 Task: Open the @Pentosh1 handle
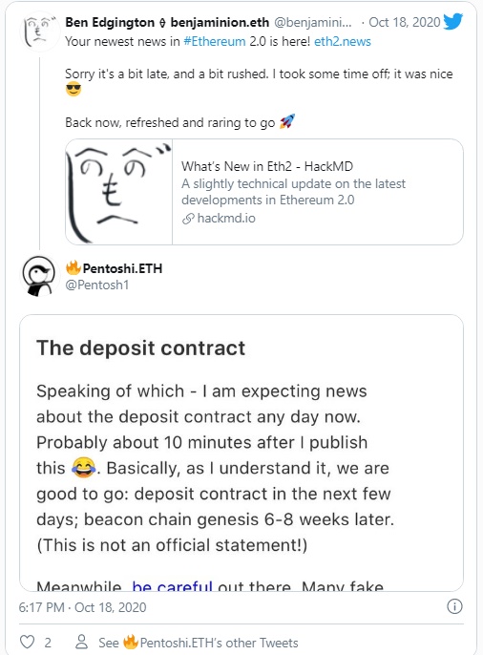click(x=97, y=285)
